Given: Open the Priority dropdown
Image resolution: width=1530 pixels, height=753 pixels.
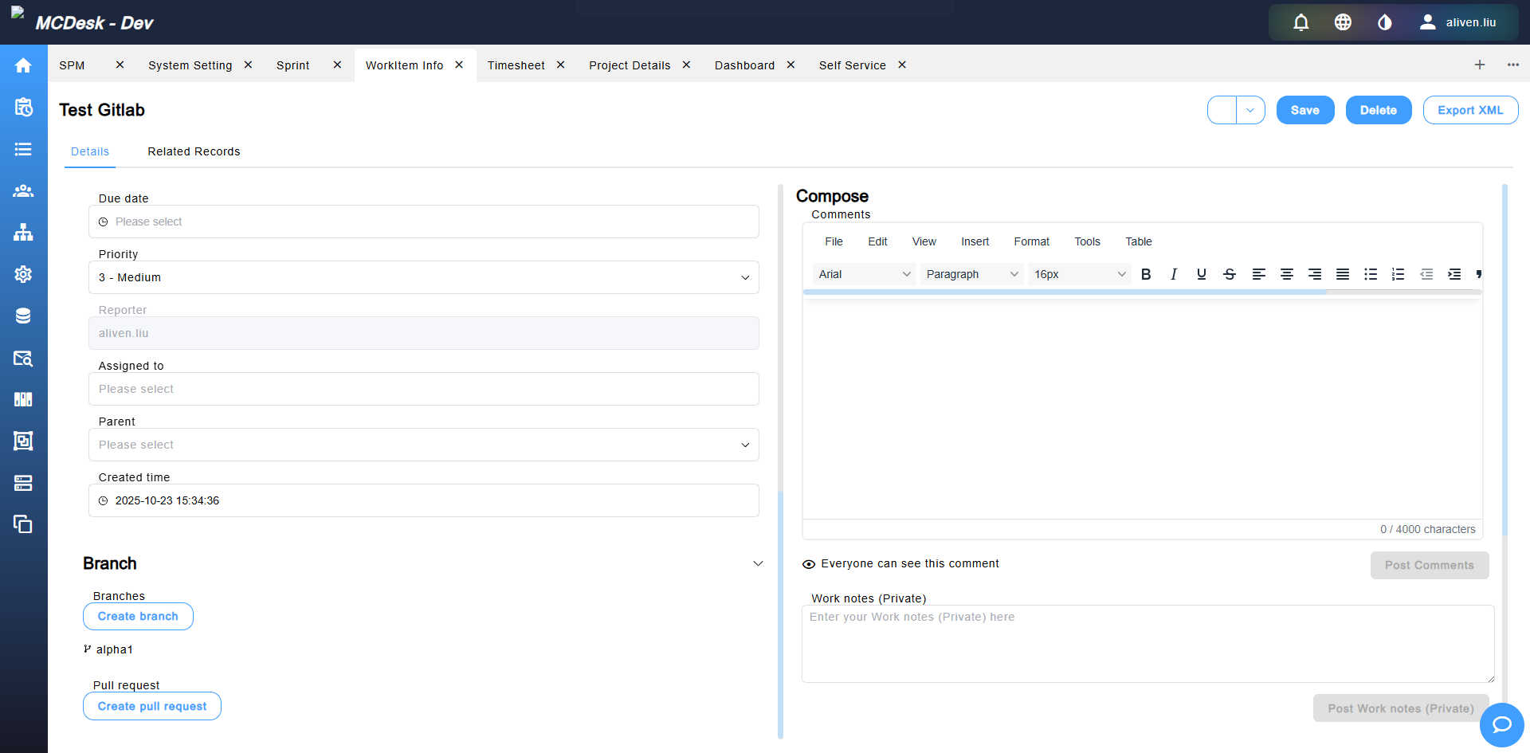Looking at the screenshot, I should [424, 277].
